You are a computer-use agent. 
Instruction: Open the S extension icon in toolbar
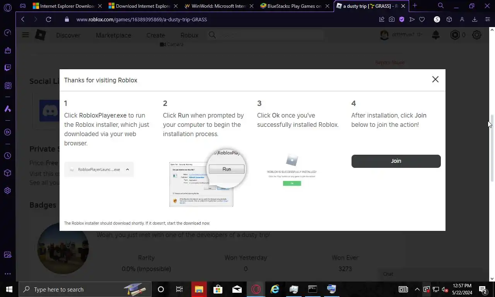coord(437,19)
